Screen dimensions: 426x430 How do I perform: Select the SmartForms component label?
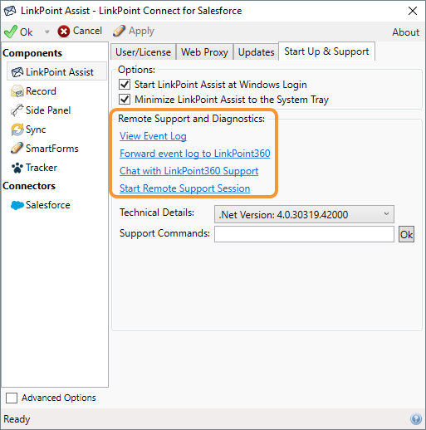coord(52,149)
